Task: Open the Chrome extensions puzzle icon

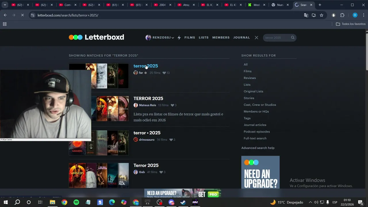Action: (342, 15)
